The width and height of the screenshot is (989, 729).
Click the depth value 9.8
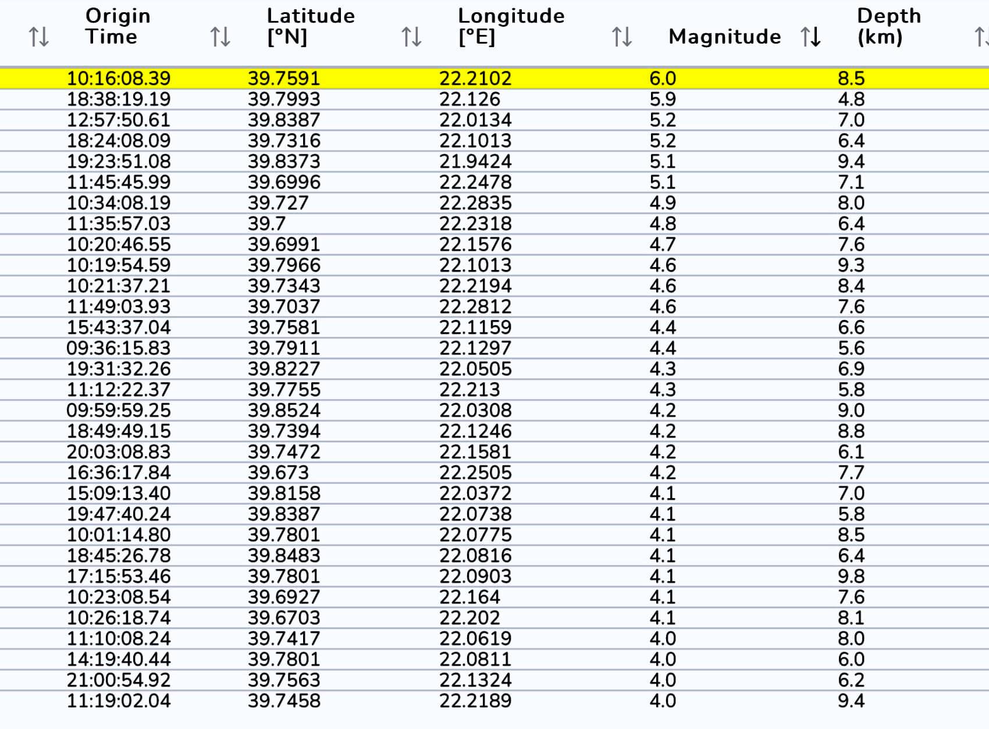pos(851,576)
